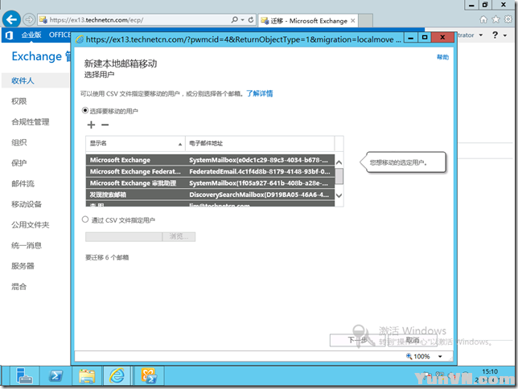Open 邮件流 in the left navigation
Viewport: 518px width, 389px height.
point(23,183)
